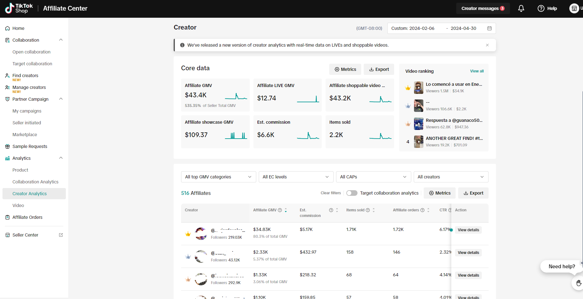
Task: Expand the All CAPs dropdown
Action: 373,177
